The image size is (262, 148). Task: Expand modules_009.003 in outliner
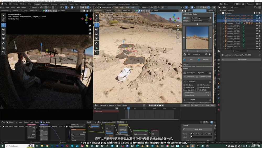(223, 39)
